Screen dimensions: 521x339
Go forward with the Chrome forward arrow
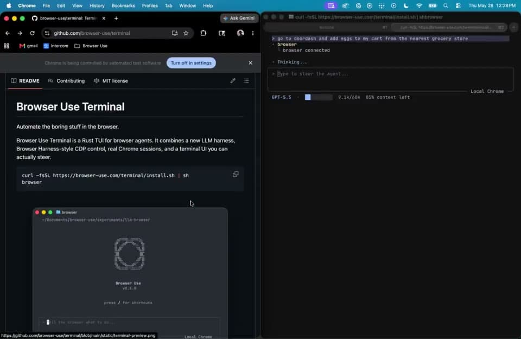pyautogui.click(x=20, y=33)
